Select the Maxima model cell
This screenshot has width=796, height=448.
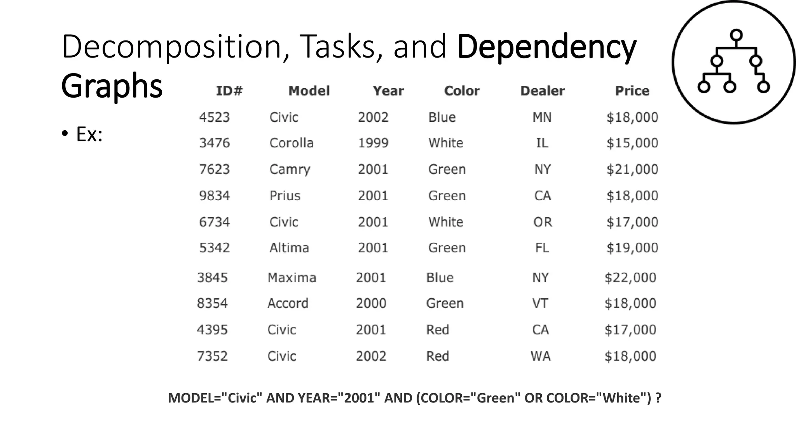pyautogui.click(x=292, y=278)
